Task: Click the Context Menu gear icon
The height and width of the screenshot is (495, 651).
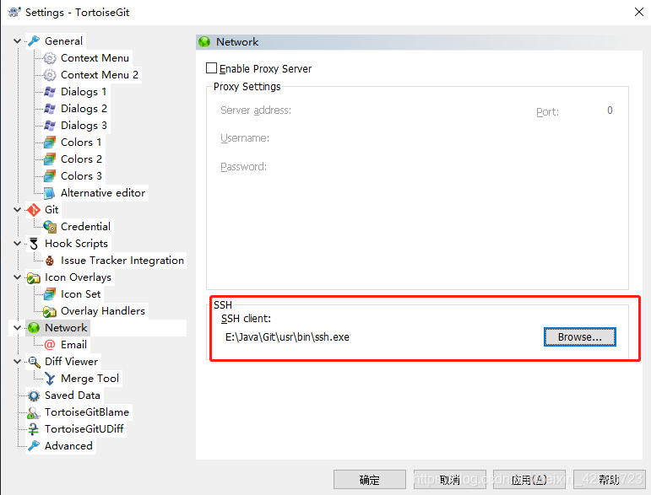Action: coord(50,58)
